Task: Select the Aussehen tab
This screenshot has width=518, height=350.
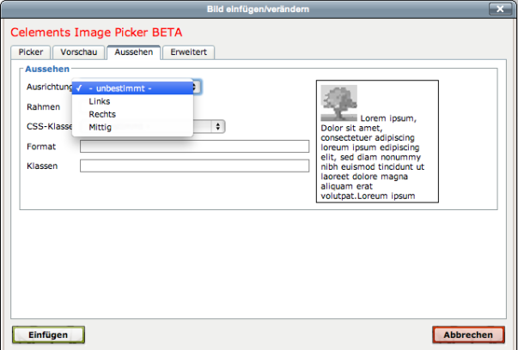Action: tap(134, 52)
